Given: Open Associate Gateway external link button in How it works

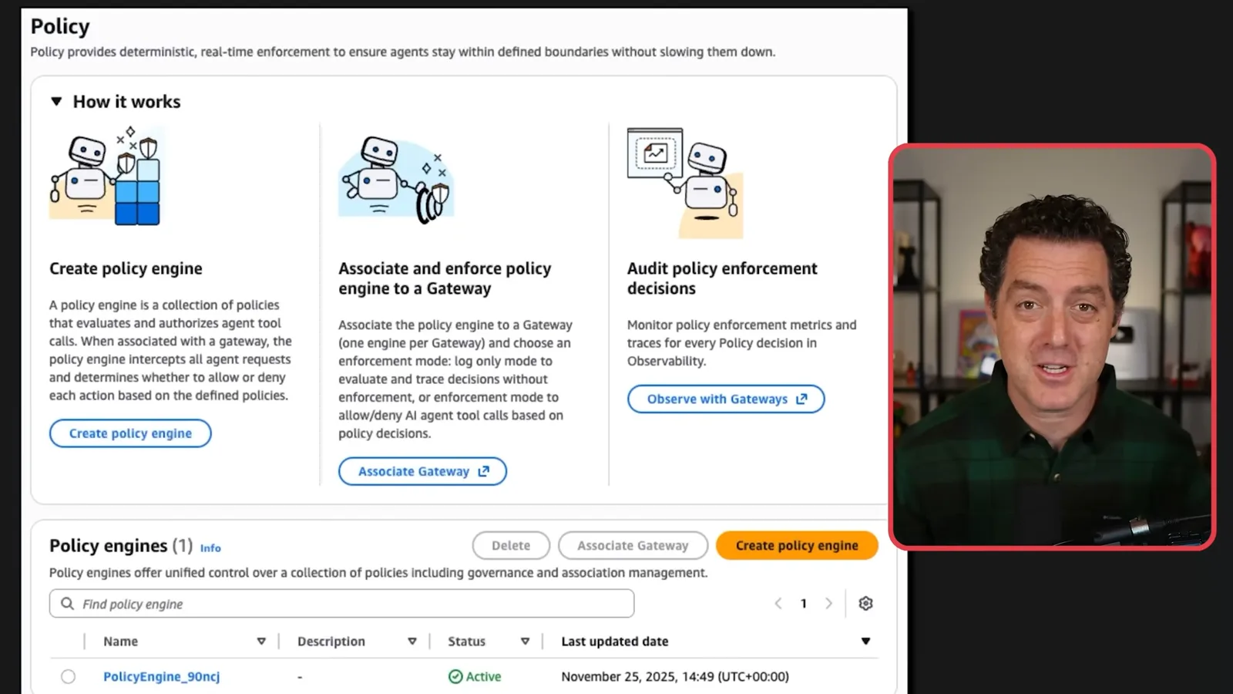Looking at the screenshot, I should pos(422,471).
